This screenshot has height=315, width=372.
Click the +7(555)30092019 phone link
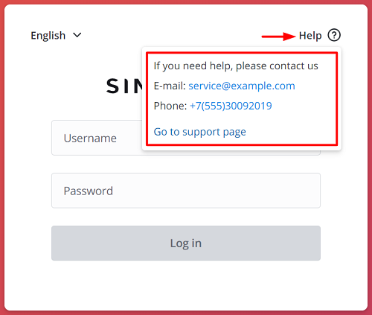pyautogui.click(x=231, y=106)
